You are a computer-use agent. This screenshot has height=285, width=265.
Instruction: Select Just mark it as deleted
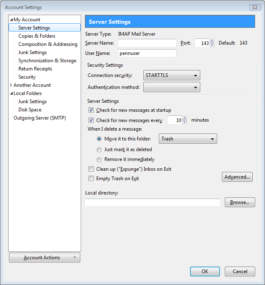[x=99, y=150]
